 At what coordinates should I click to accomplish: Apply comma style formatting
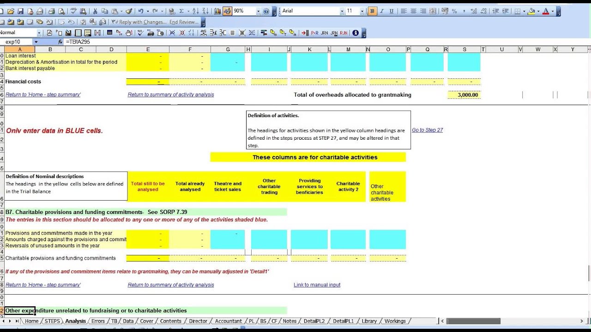point(464,11)
